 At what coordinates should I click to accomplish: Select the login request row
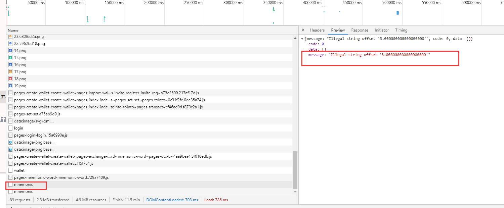pos(149,128)
